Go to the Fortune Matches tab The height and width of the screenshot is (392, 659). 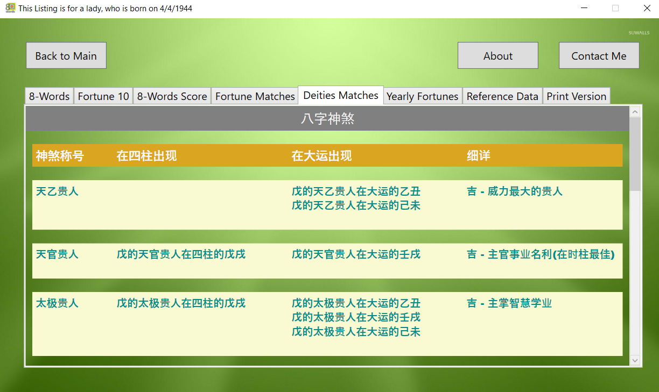255,96
